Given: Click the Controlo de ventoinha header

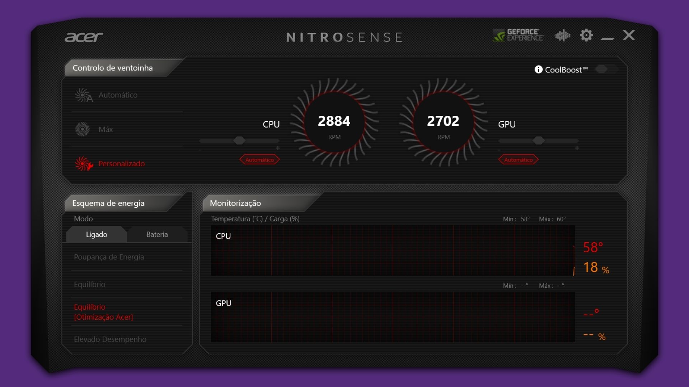Looking at the screenshot, I should click(113, 68).
